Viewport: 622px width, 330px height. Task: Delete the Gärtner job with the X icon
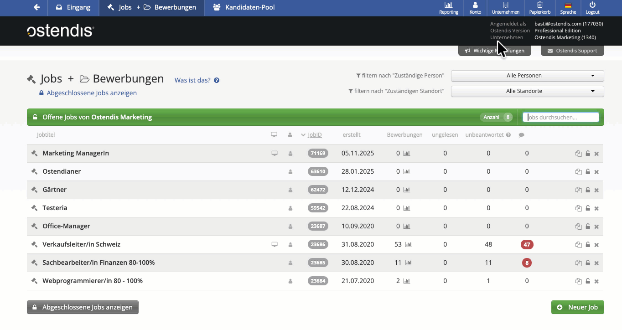pos(596,190)
